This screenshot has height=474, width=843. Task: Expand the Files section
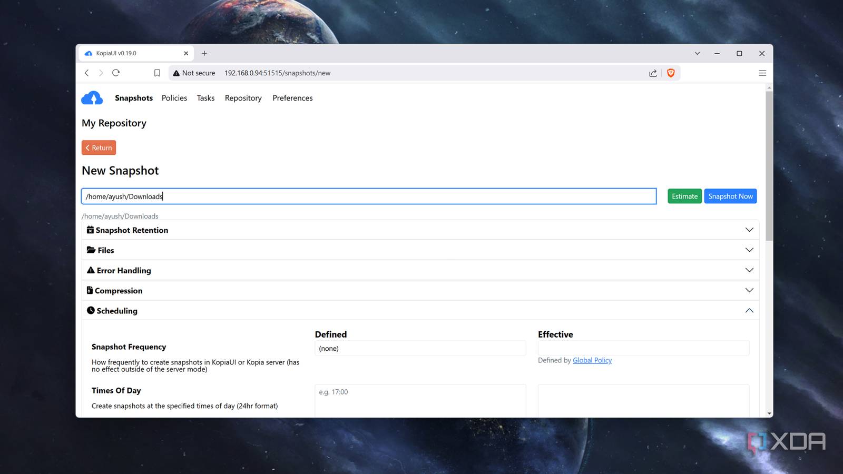(x=749, y=250)
